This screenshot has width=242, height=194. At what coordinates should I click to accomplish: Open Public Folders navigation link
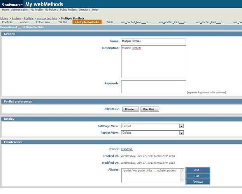68,10
